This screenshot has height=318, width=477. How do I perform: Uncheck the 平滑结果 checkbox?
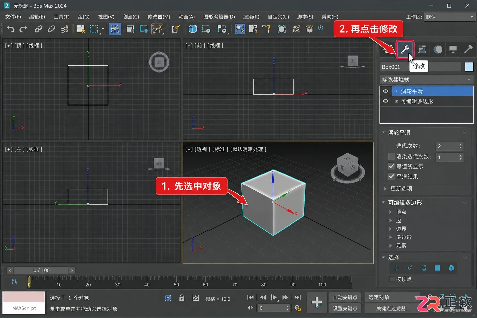391,176
